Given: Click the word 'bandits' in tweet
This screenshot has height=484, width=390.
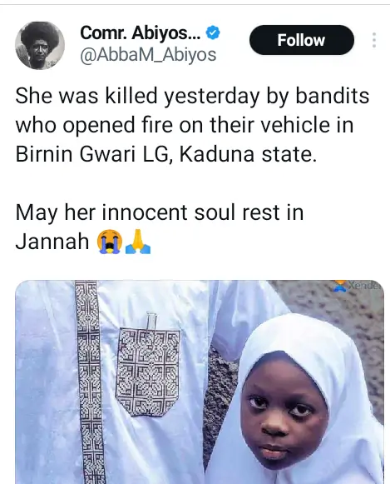Looking at the screenshot, I should [333, 95].
